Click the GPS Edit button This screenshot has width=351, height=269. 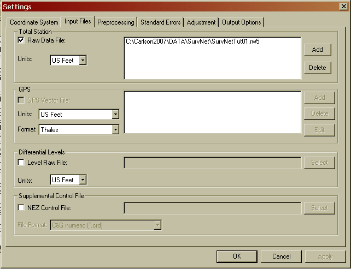pyautogui.click(x=319, y=130)
